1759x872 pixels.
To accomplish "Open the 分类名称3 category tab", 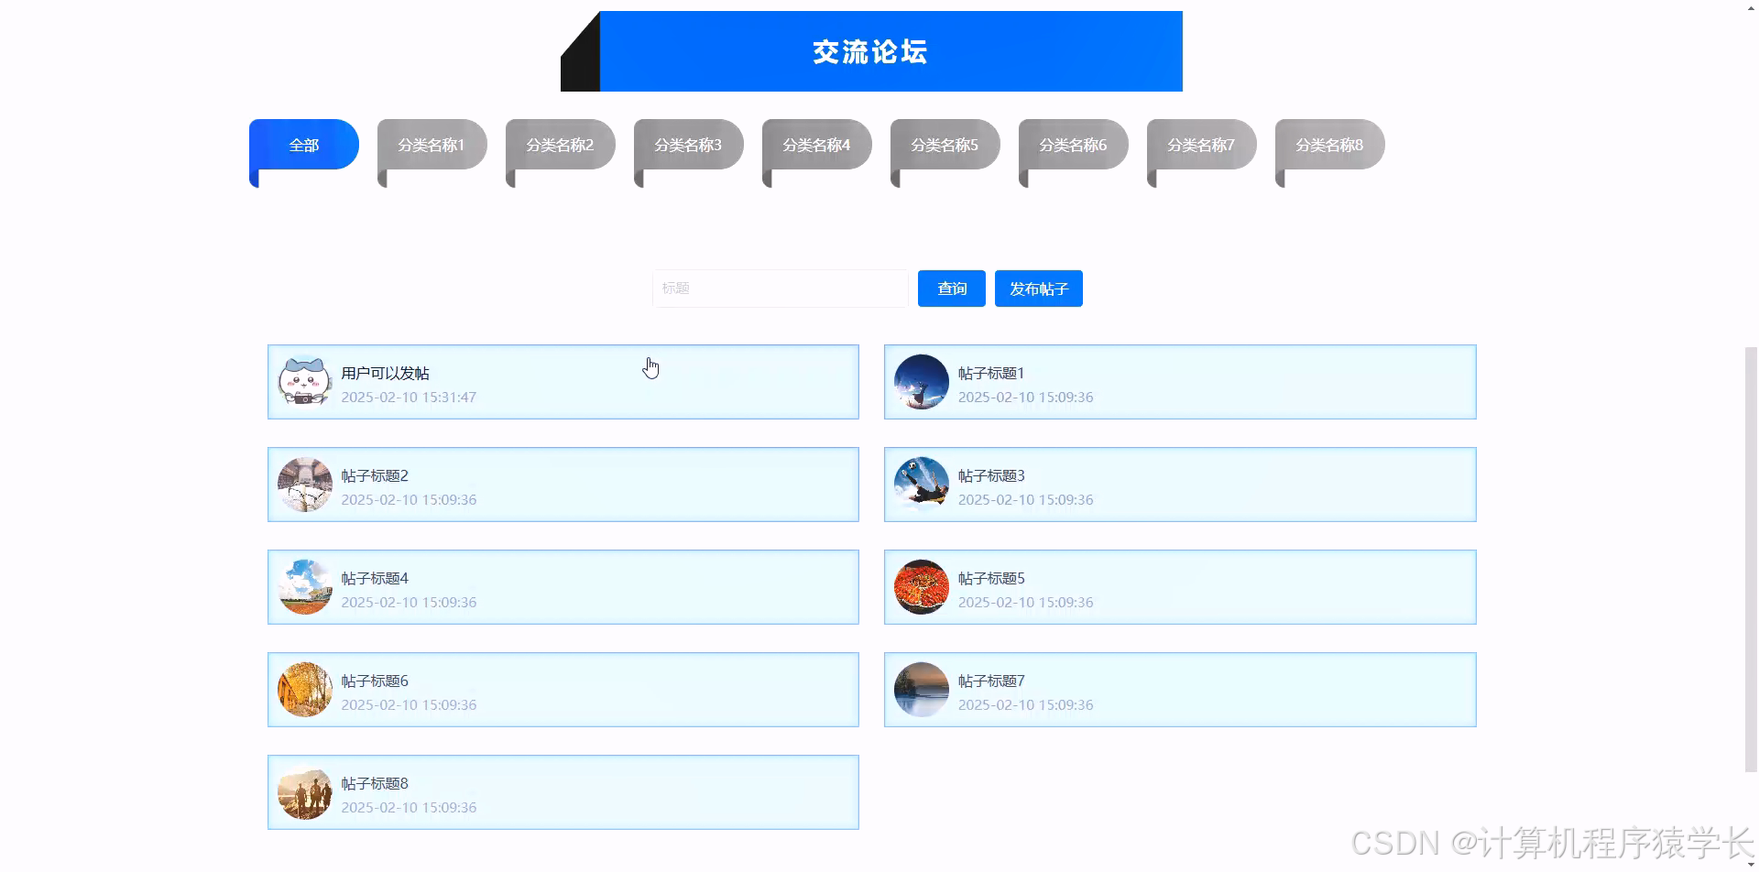I will 689,145.
